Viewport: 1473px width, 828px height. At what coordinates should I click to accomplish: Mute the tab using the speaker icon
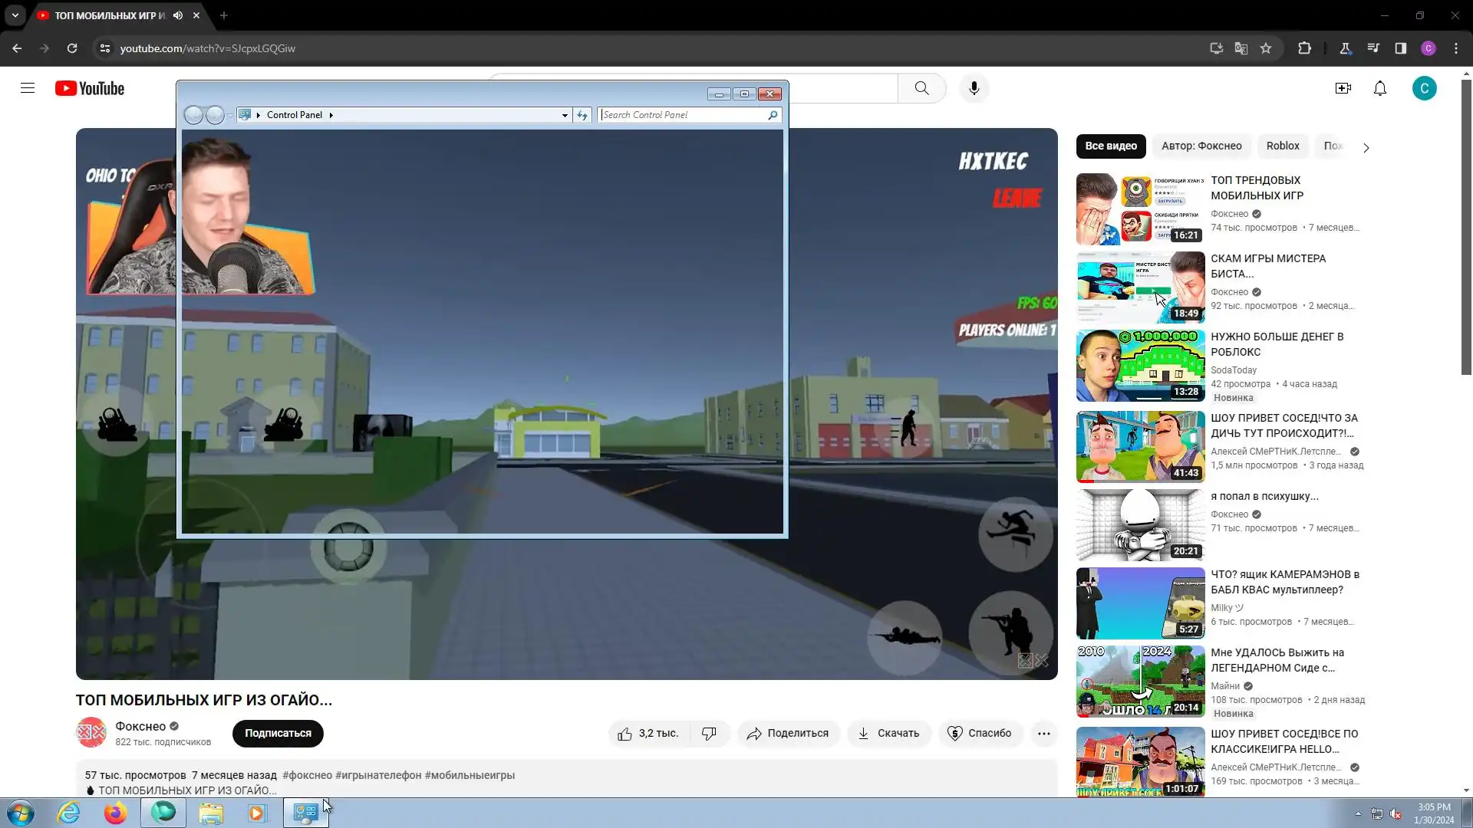coord(178,15)
